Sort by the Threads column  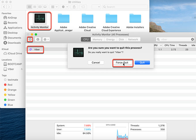coord(183,45)
